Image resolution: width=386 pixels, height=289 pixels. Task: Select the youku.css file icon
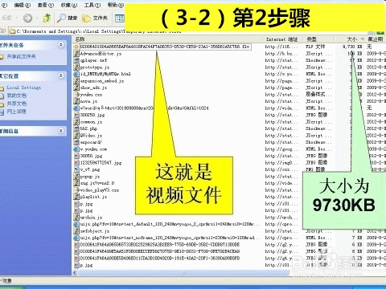tap(76, 95)
